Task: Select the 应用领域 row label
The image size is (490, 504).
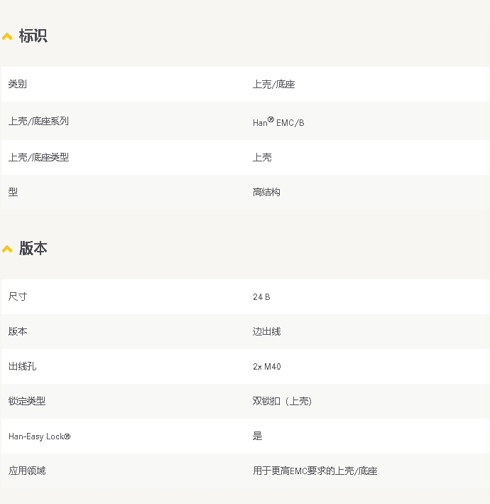Action: (27, 471)
